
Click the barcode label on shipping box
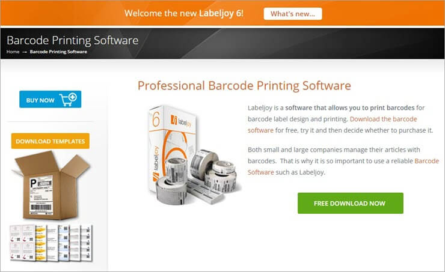point(41,195)
